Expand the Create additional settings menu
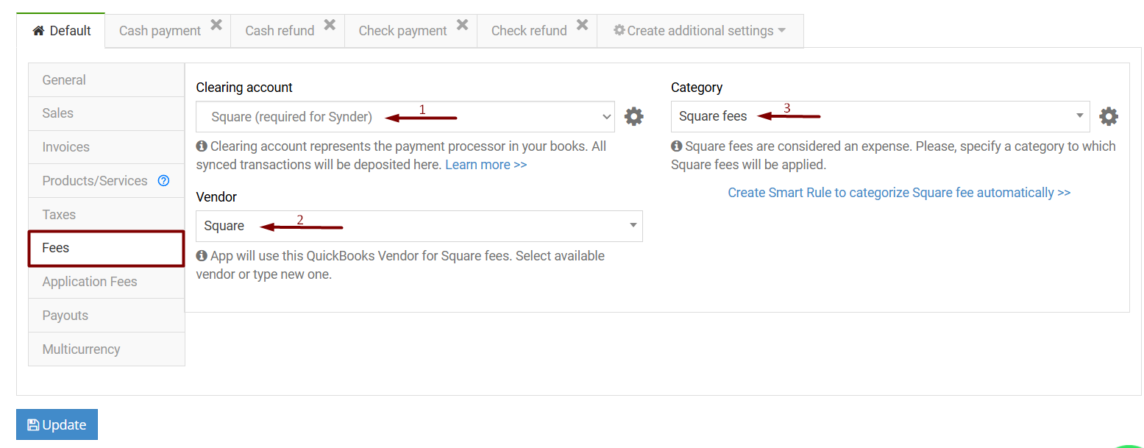The image size is (1144, 448). click(700, 30)
